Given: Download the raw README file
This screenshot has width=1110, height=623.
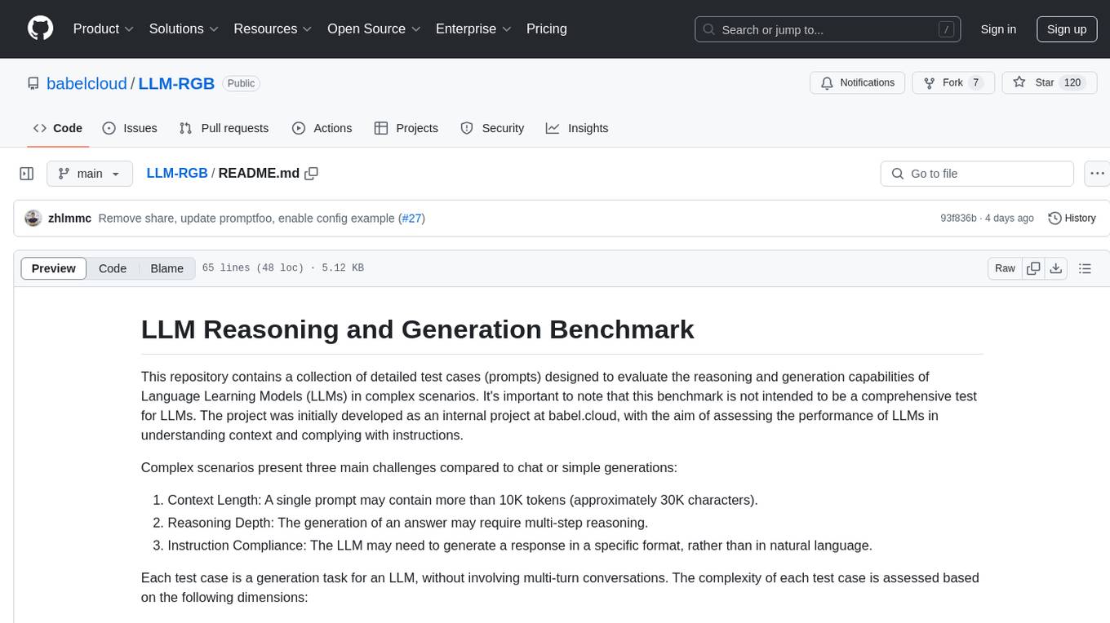Looking at the screenshot, I should tap(1055, 268).
